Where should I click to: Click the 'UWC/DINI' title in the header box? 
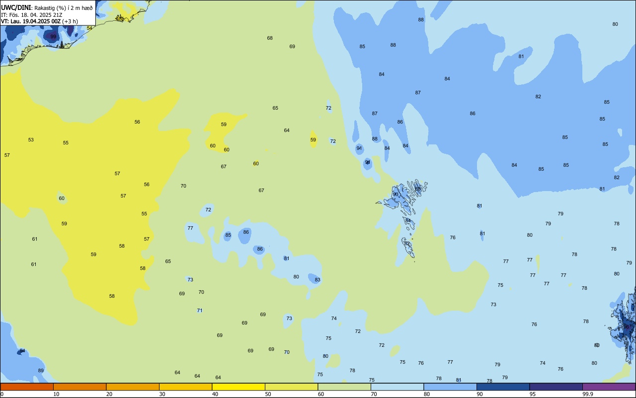pos(16,7)
